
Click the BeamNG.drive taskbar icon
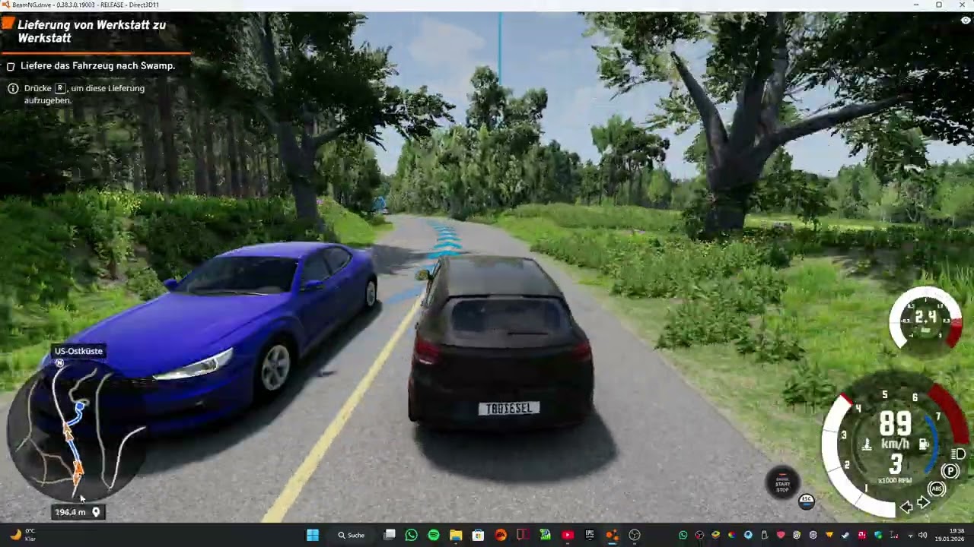tap(612, 535)
